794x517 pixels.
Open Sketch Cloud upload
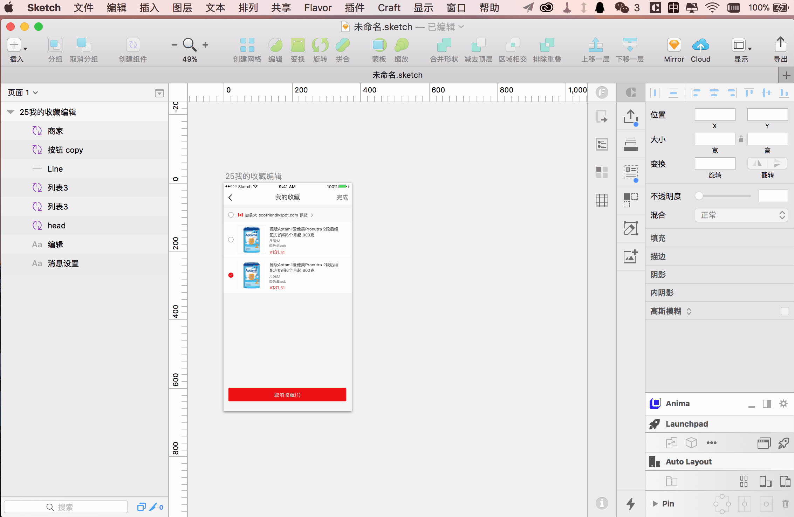pos(700,45)
